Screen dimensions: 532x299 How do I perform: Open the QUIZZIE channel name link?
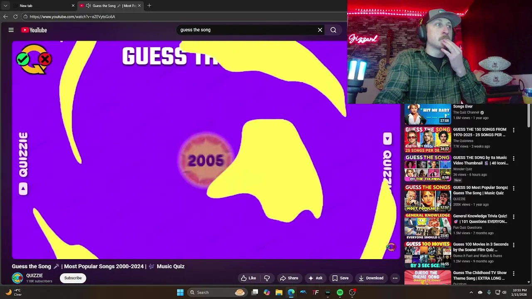click(34, 275)
